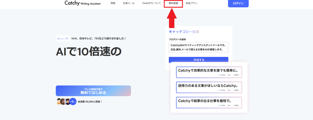Click the third member avatar photo
313x120 pixels.
tap(68, 101)
